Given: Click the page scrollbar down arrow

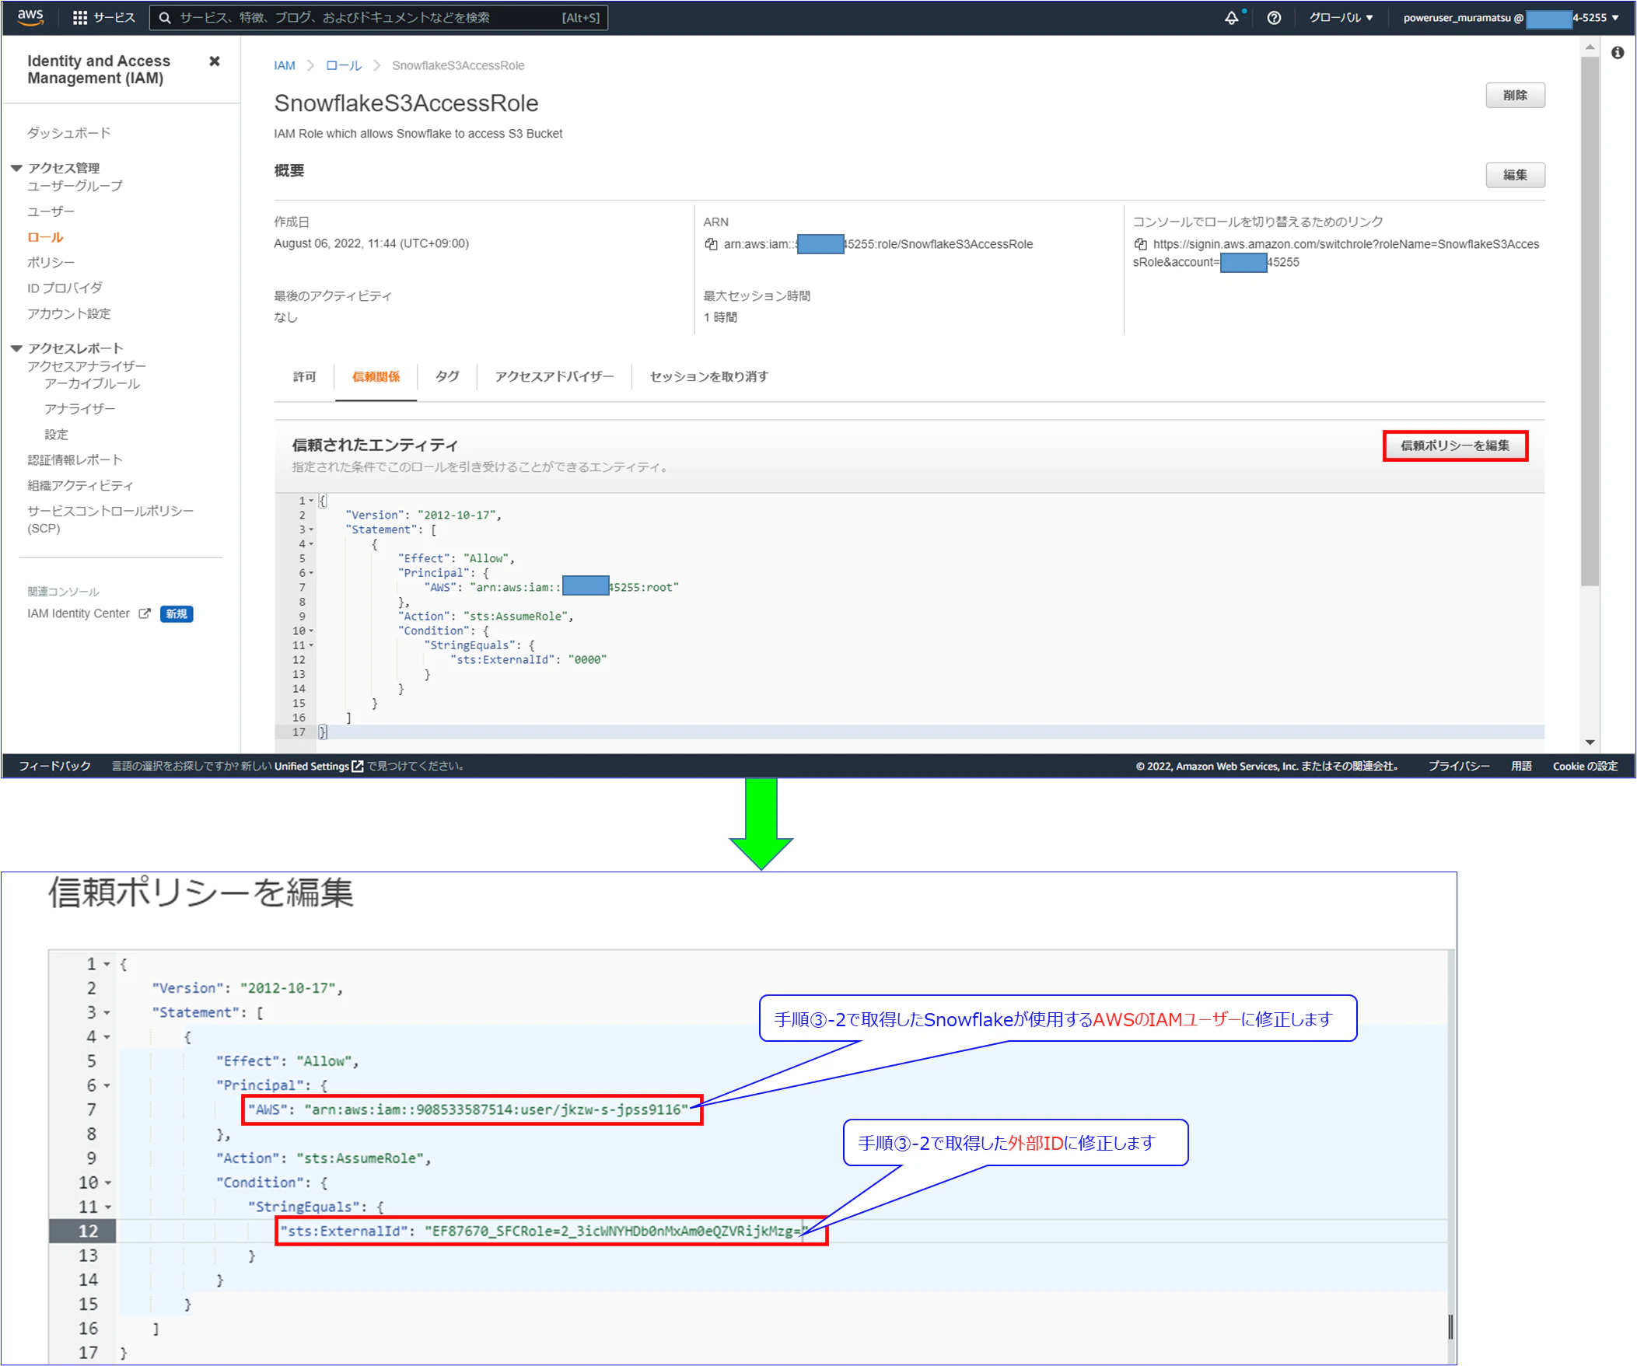Looking at the screenshot, I should (x=1590, y=742).
